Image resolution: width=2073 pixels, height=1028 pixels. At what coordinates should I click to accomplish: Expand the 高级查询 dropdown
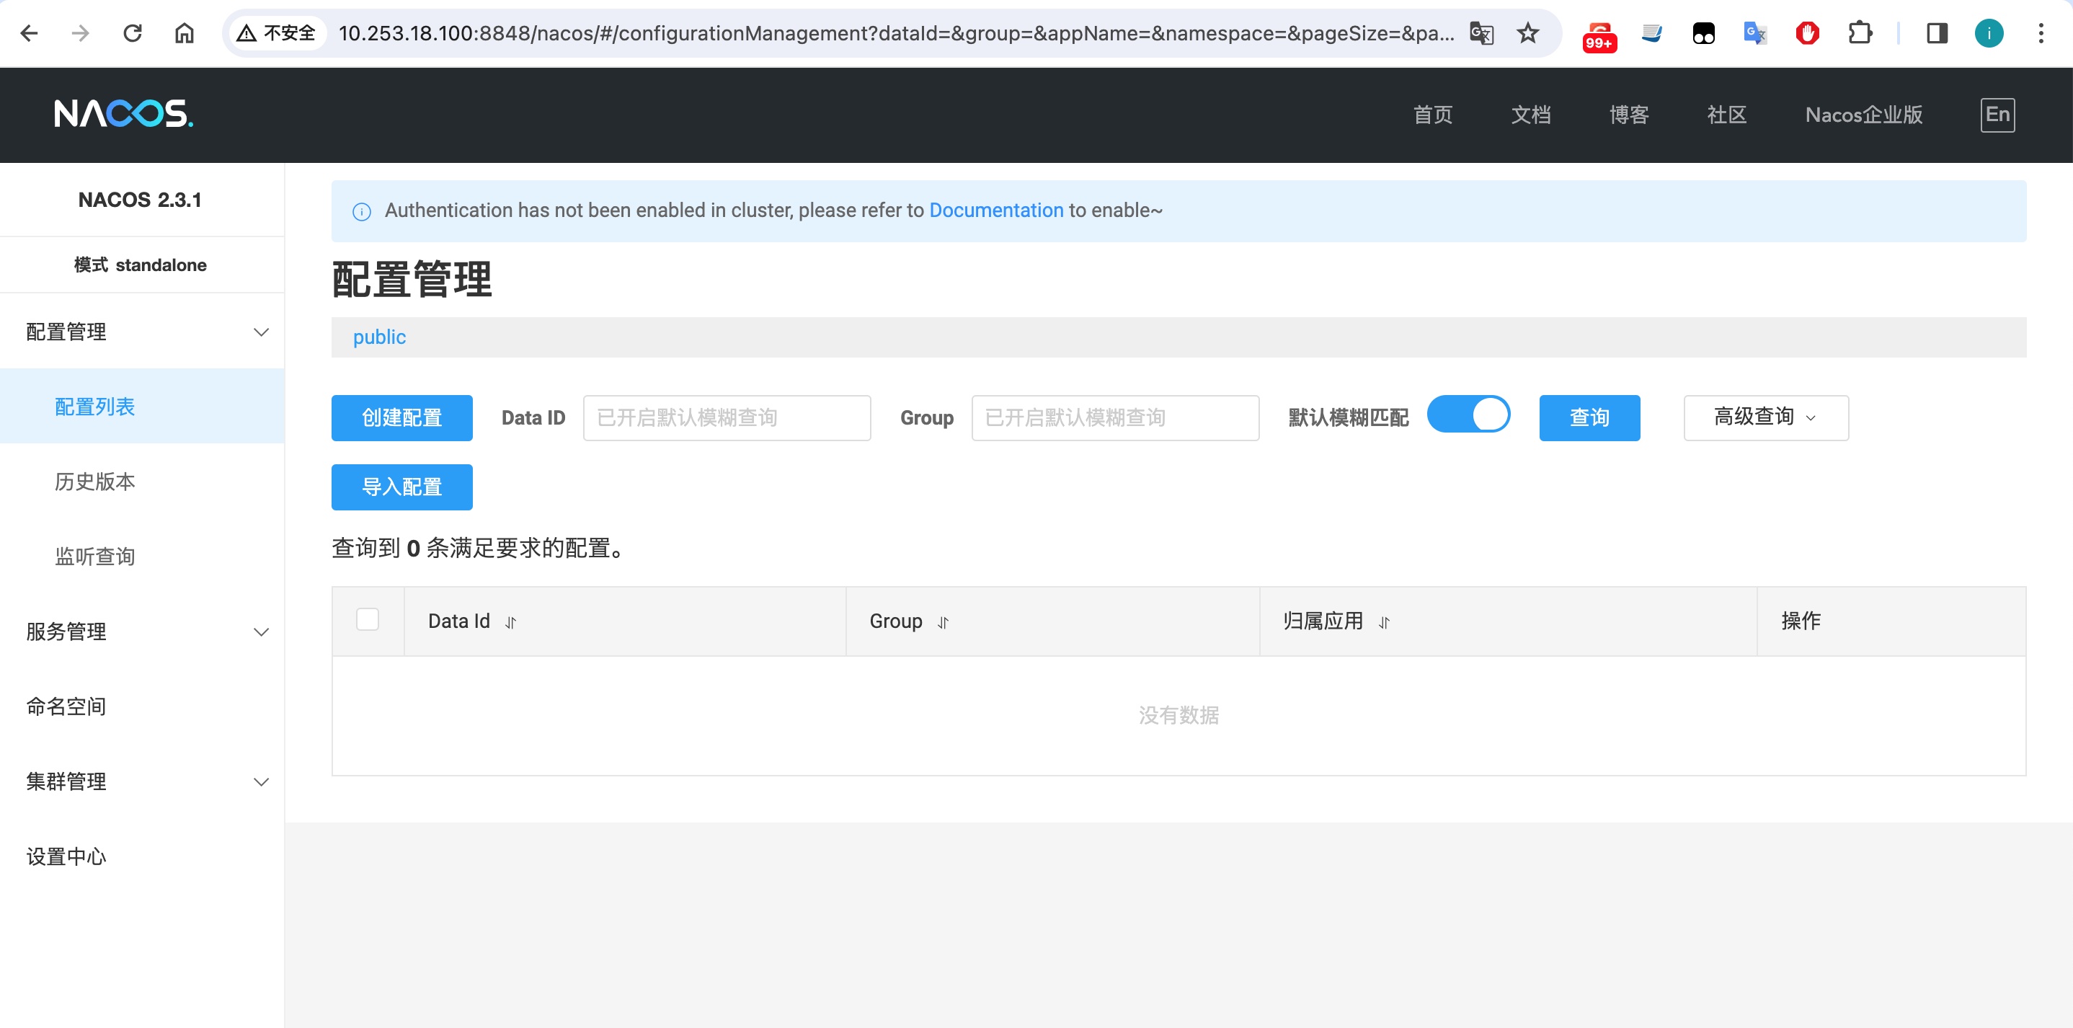(1766, 417)
